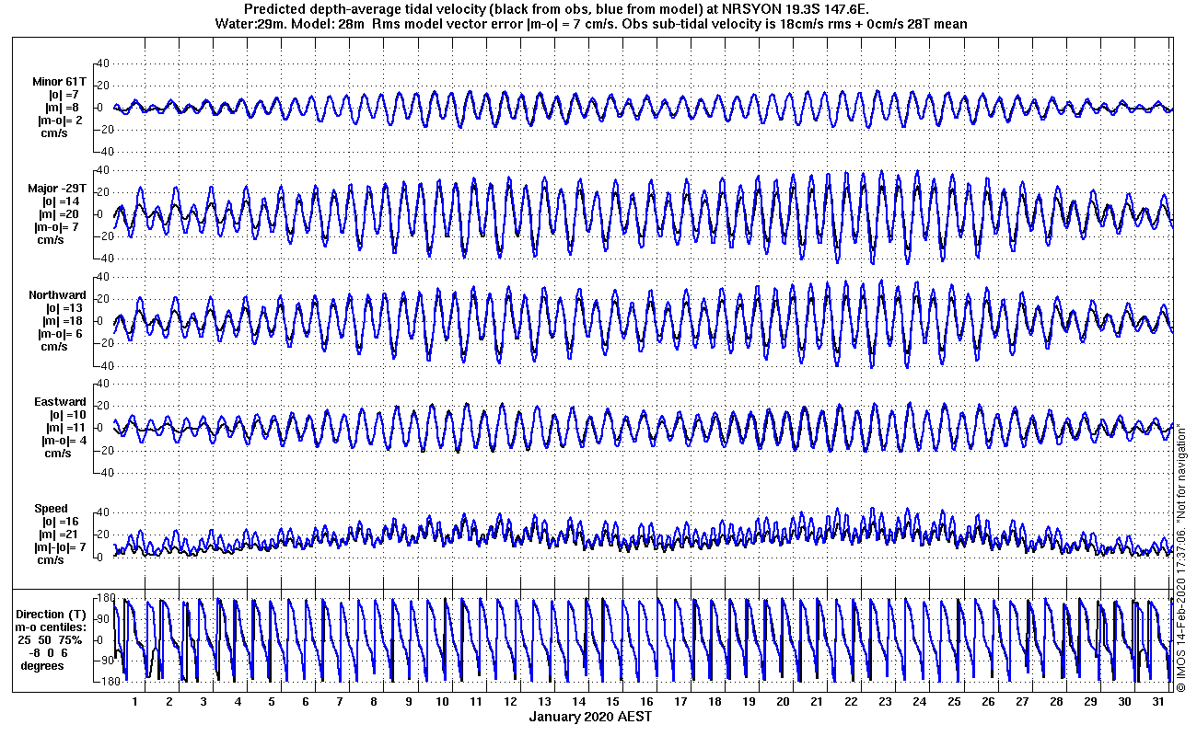Click the 'Northward' panel label
The height and width of the screenshot is (736, 1197).
[x=57, y=294]
